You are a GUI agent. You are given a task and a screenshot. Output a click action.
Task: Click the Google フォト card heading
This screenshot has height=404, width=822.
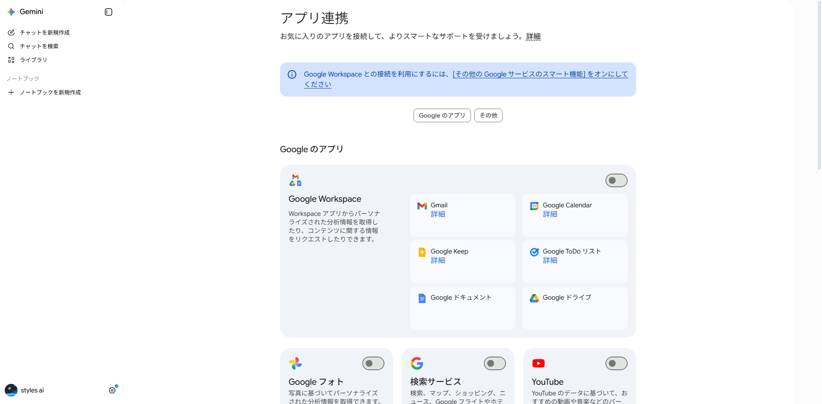pyautogui.click(x=316, y=382)
